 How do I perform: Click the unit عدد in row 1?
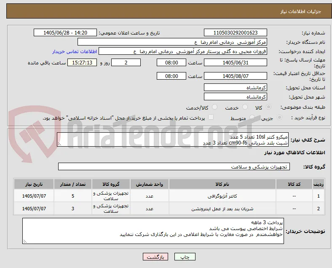(x=150, y=196)
